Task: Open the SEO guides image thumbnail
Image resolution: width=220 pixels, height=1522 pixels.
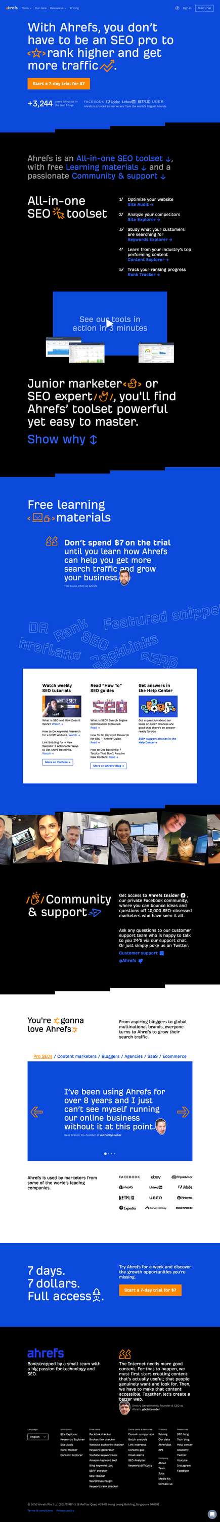Action: point(110,706)
